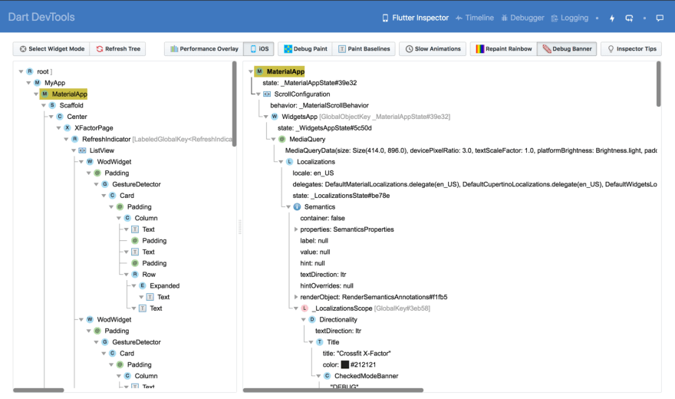Click the panel splitter handle
This screenshot has height=399, width=675.
[240, 227]
